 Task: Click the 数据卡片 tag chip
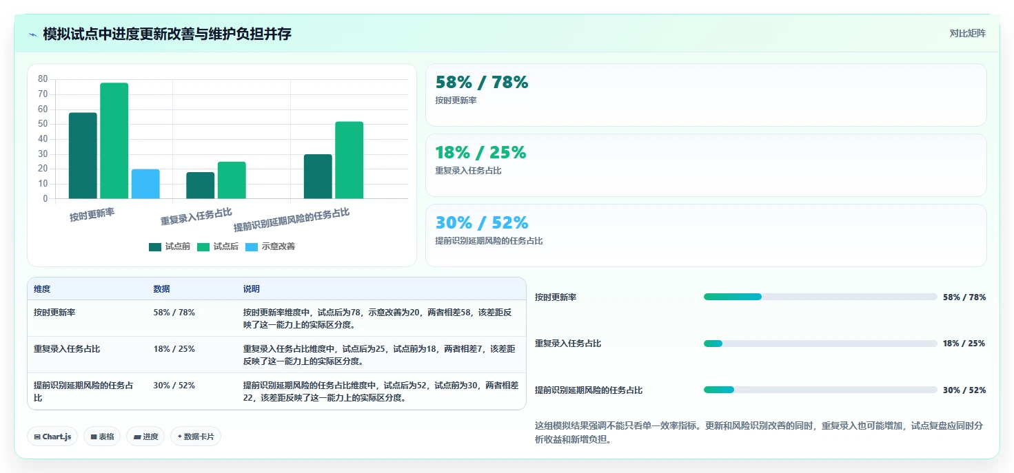tap(196, 437)
